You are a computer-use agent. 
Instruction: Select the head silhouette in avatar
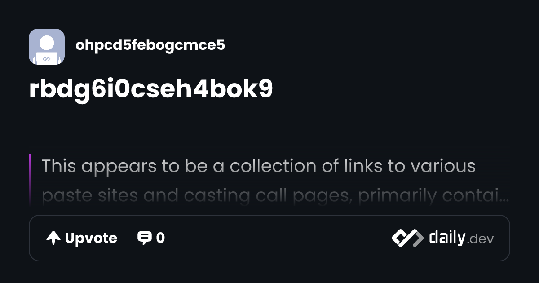(x=47, y=43)
